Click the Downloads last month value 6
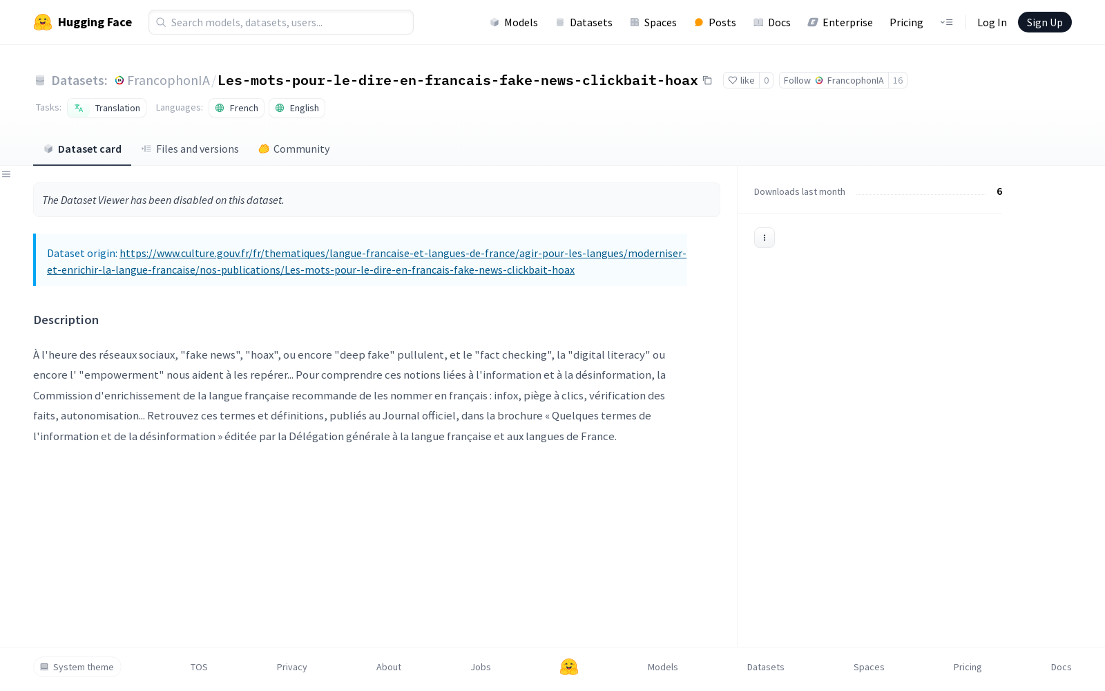 (x=999, y=191)
